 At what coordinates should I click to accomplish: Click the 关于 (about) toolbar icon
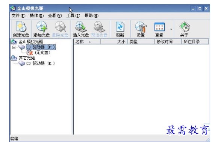(184, 29)
